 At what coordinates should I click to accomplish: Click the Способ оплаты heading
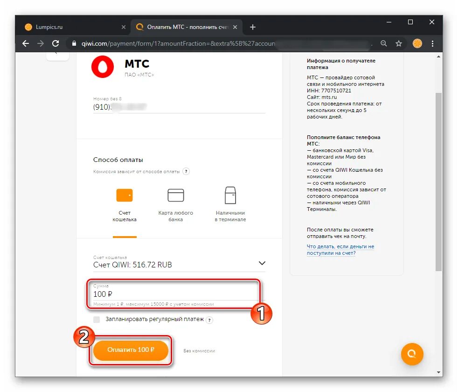118,160
